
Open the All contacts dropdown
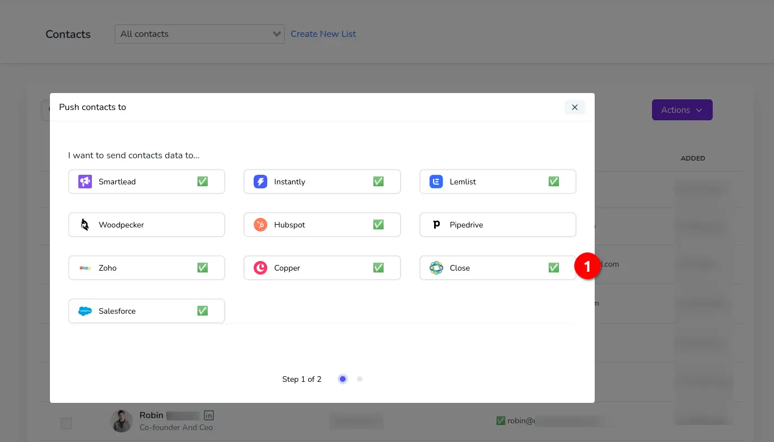pyautogui.click(x=199, y=34)
